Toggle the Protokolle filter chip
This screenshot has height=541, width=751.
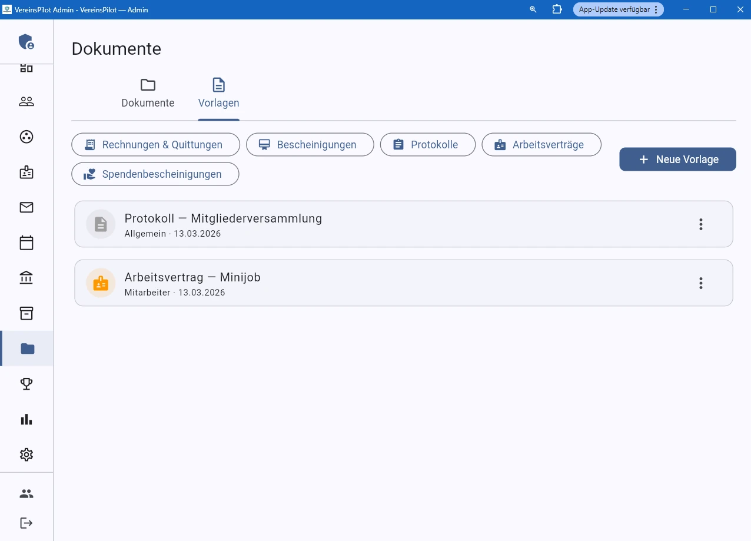click(428, 144)
